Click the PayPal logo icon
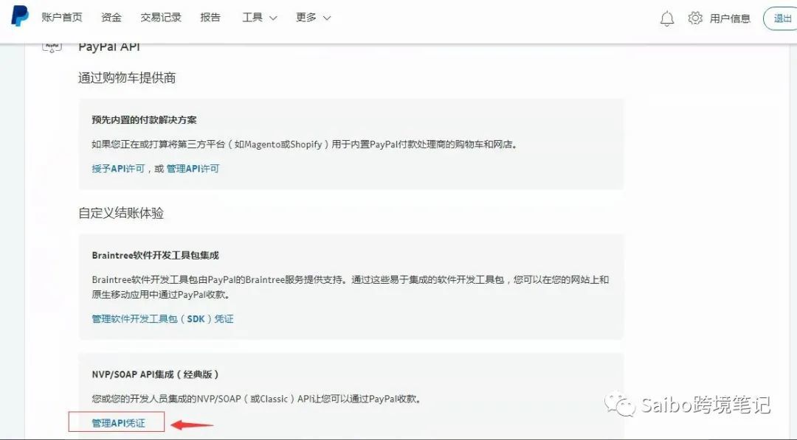The height and width of the screenshot is (440, 797). [20, 16]
